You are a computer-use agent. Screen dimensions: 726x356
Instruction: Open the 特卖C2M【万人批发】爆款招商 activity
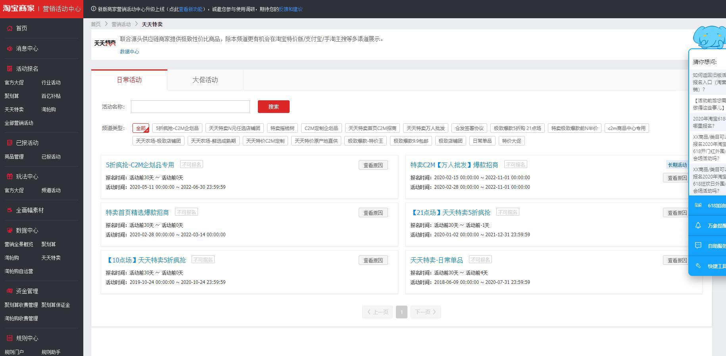[454, 165]
